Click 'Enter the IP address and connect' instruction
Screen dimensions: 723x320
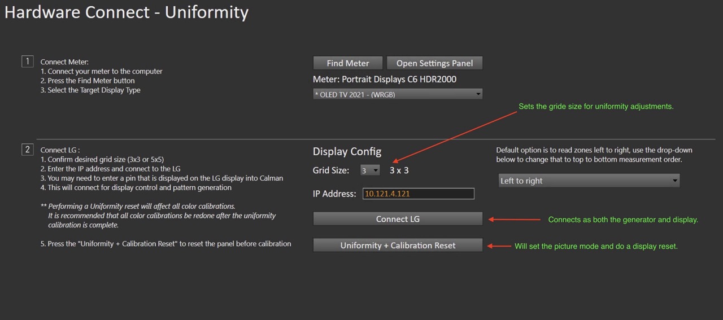110,169
